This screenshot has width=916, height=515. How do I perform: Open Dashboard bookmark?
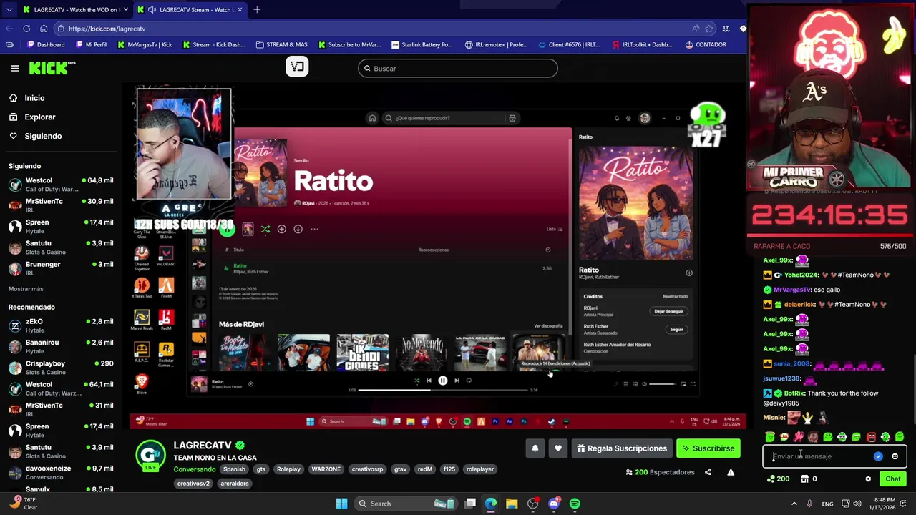[46, 44]
